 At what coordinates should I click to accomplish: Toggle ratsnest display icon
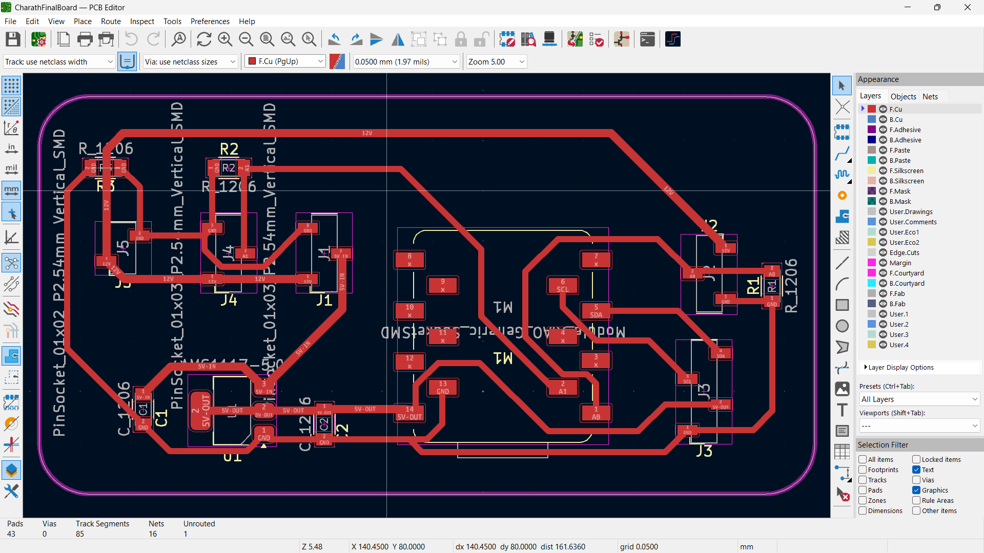[11, 263]
